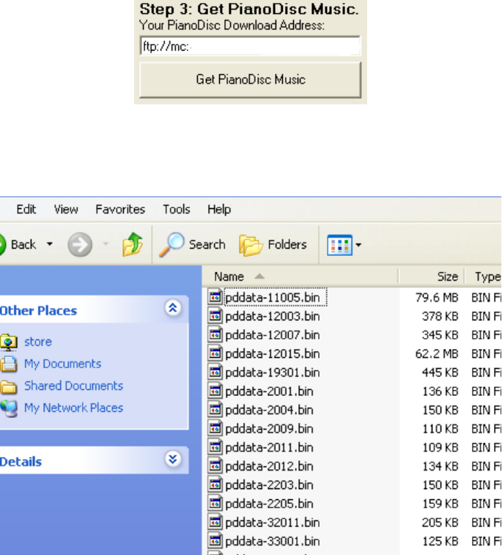Open the Favorites menu

point(120,209)
